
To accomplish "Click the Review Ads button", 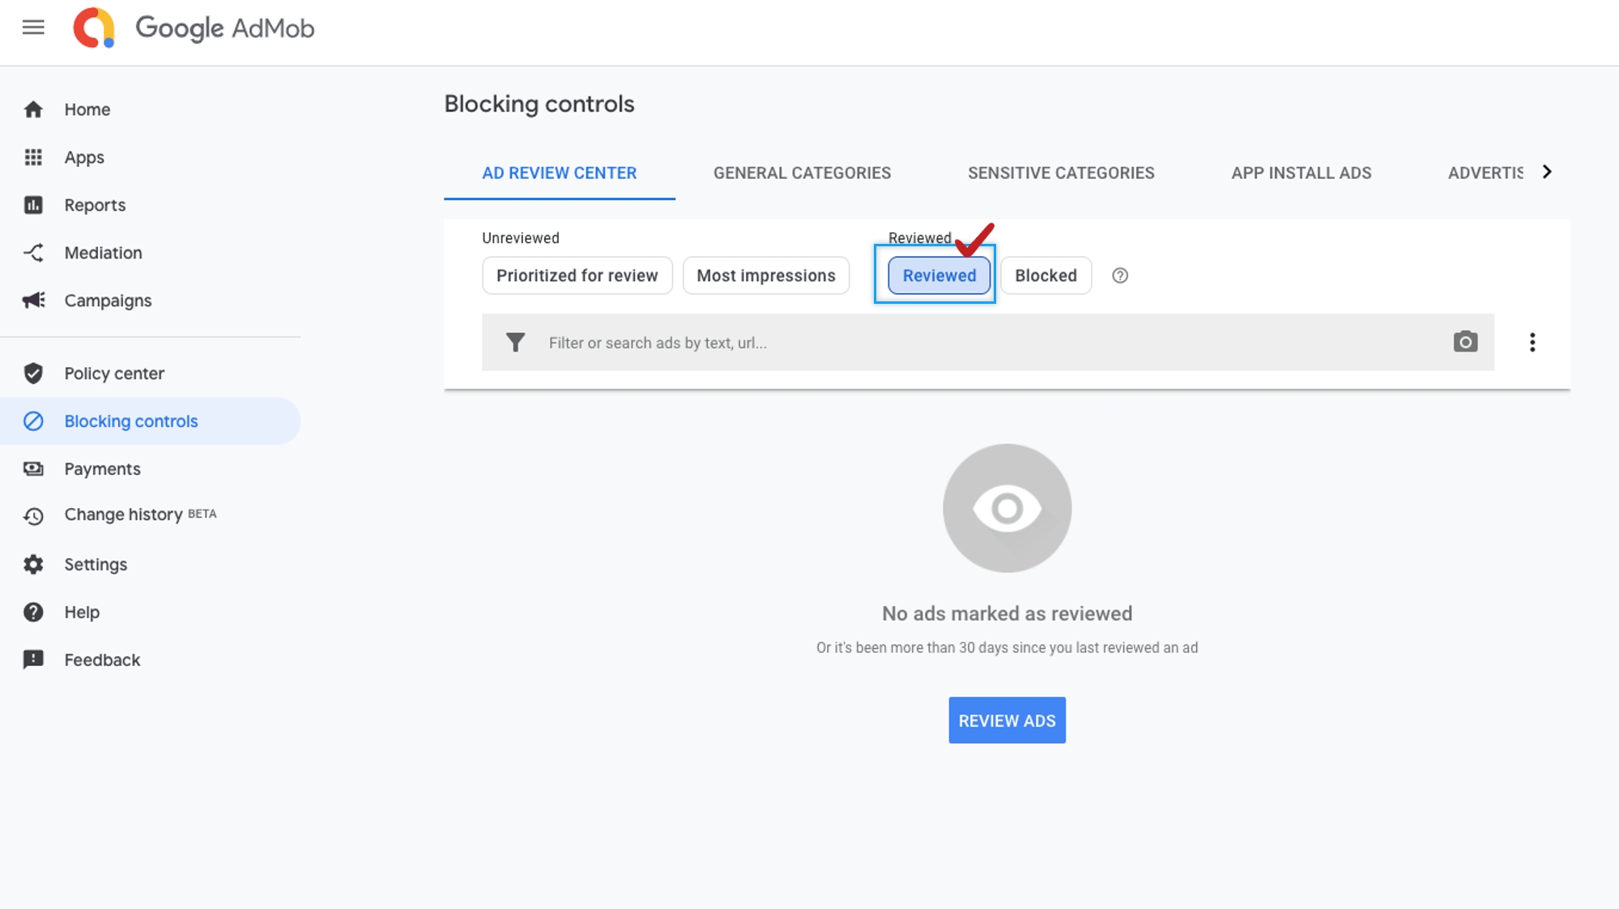I will click(1007, 720).
